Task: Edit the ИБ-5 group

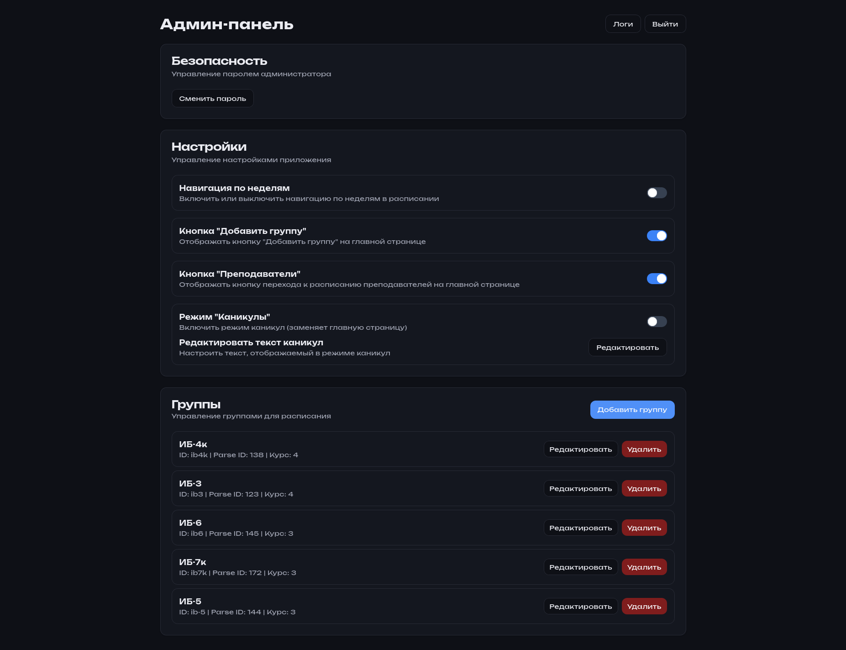Action: click(580, 607)
